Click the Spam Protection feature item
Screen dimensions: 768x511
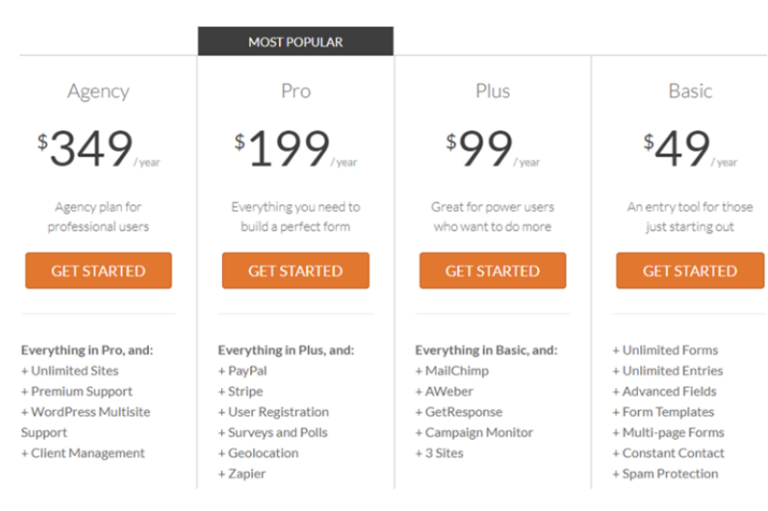[x=665, y=474]
